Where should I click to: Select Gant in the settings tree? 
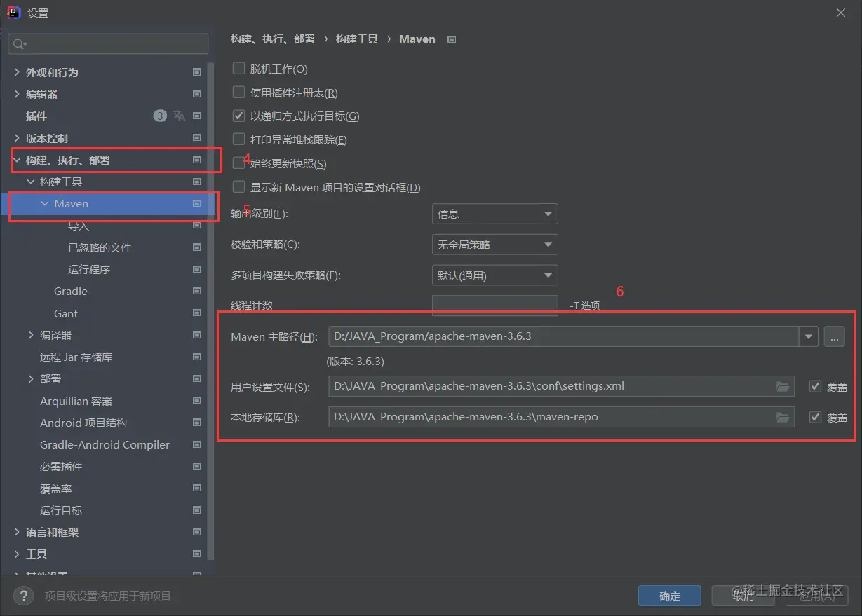click(x=66, y=313)
